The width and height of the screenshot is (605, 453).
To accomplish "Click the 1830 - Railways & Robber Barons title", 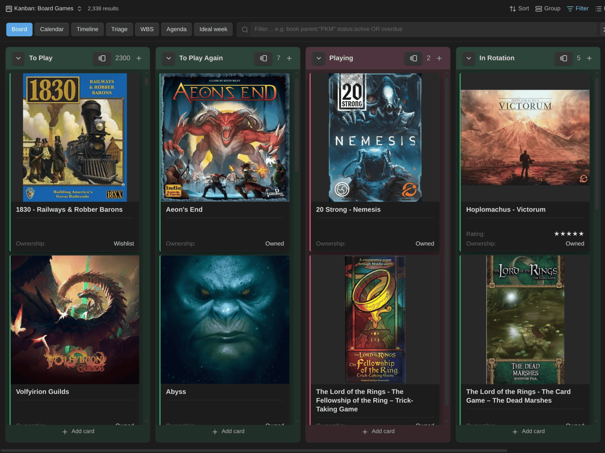I will [x=69, y=210].
